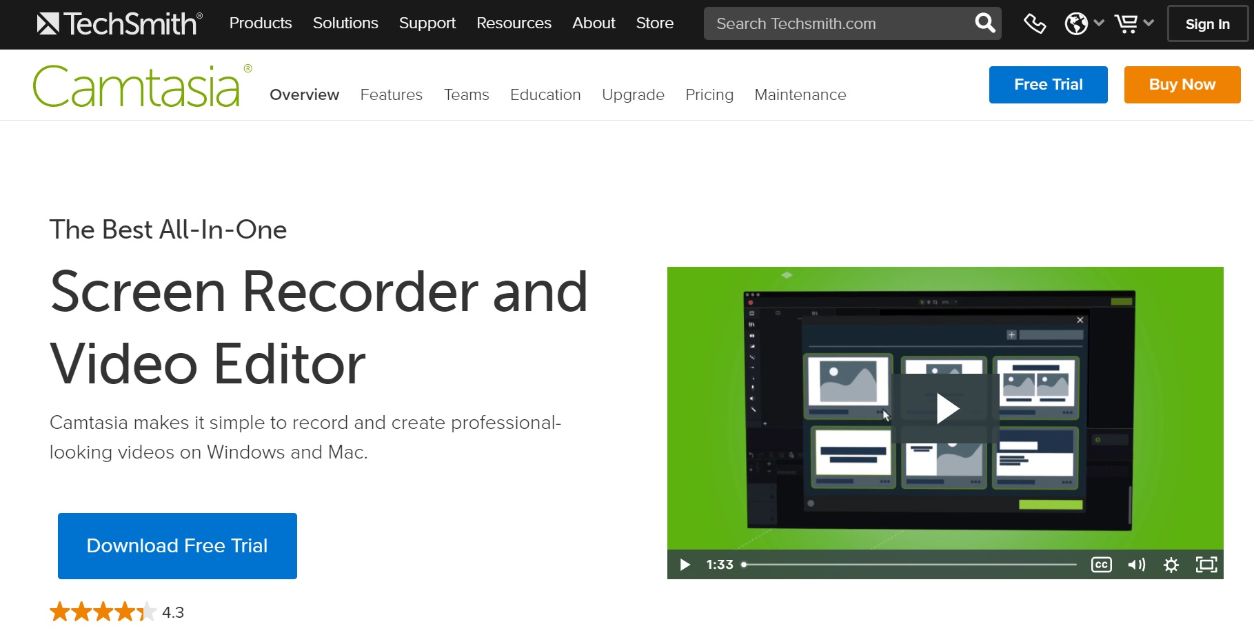Play the video using center play button
This screenshot has width=1254, height=633.
click(x=946, y=408)
